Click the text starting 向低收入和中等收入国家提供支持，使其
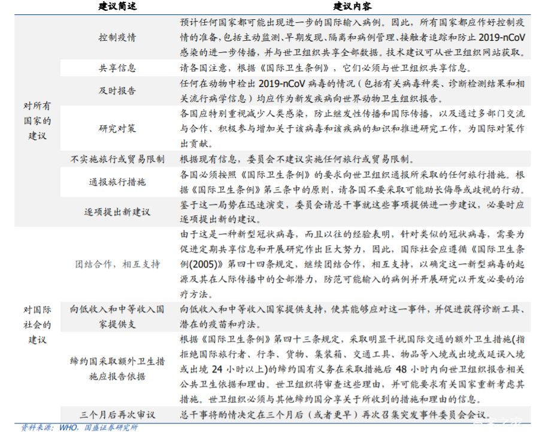This screenshot has height=436, width=539. click(352, 317)
